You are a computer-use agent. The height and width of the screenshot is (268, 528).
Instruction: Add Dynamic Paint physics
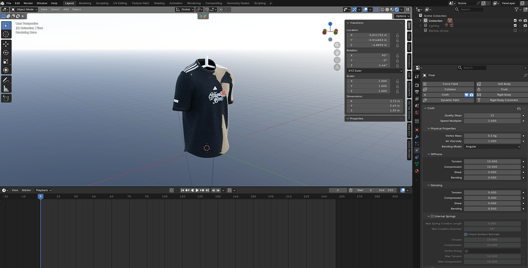click(448, 100)
